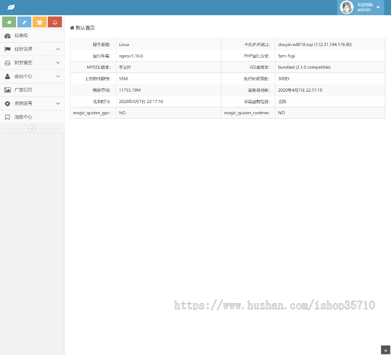Viewport: 391px width, 355px height.
Task: Expand the 会员中心 chevron
Action: (x=58, y=76)
